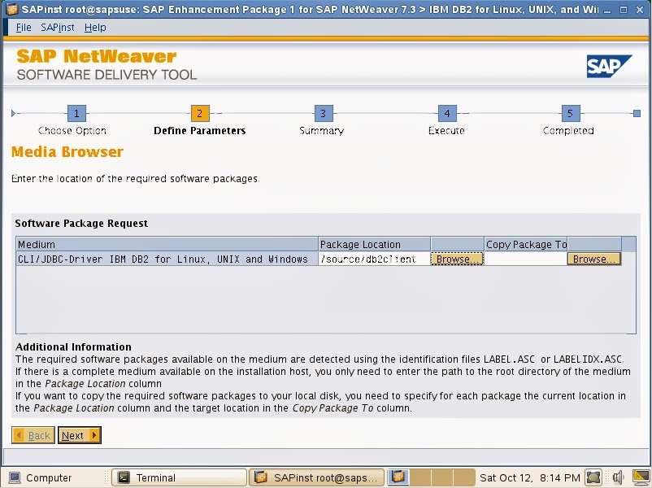Click the step 1 Choose Option icon
The height and width of the screenshot is (488, 652).
(x=76, y=113)
